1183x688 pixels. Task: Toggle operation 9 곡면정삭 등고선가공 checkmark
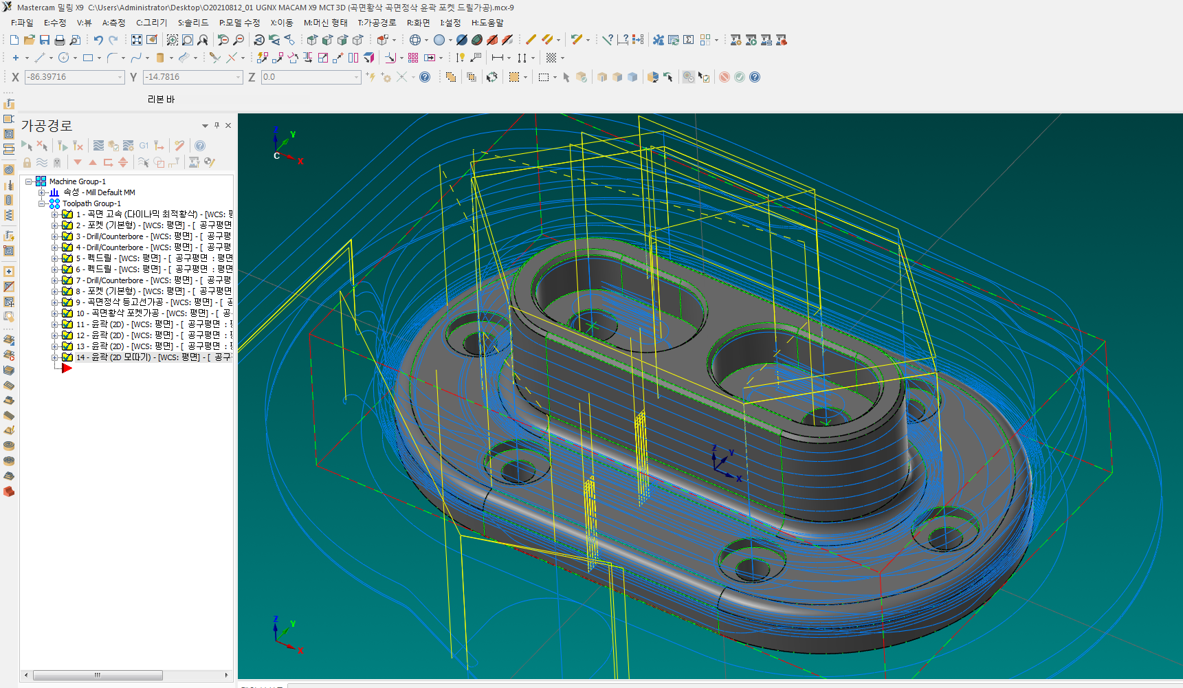pyautogui.click(x=67, y=302)
